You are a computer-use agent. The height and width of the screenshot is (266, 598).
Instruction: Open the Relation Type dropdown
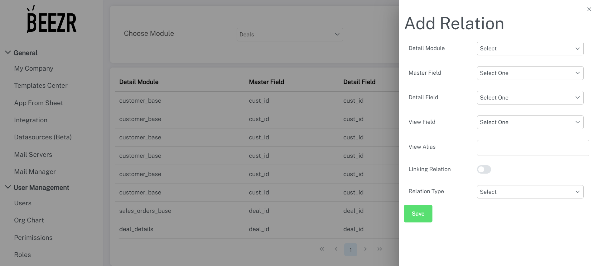(x=530, y=192)
